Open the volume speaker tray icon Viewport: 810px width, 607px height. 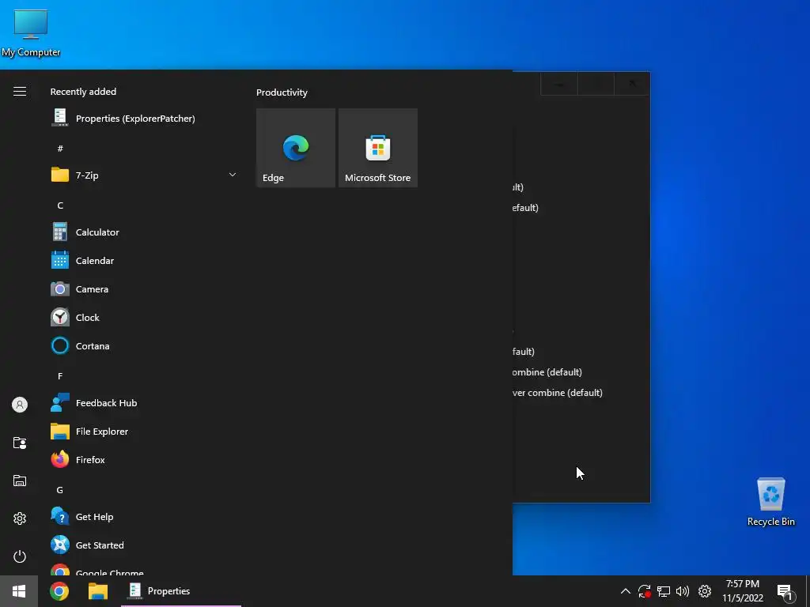(683, 591)
